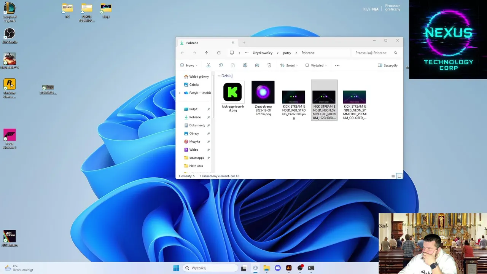The height and width of the screenshot is (274, 487).
Task: Click the Copy icon in Explorer toolbar
Action: tap(220, 65)
